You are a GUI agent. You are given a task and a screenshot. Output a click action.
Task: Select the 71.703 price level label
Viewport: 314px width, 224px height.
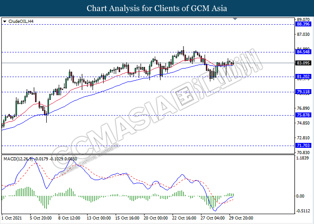point(303,146)
